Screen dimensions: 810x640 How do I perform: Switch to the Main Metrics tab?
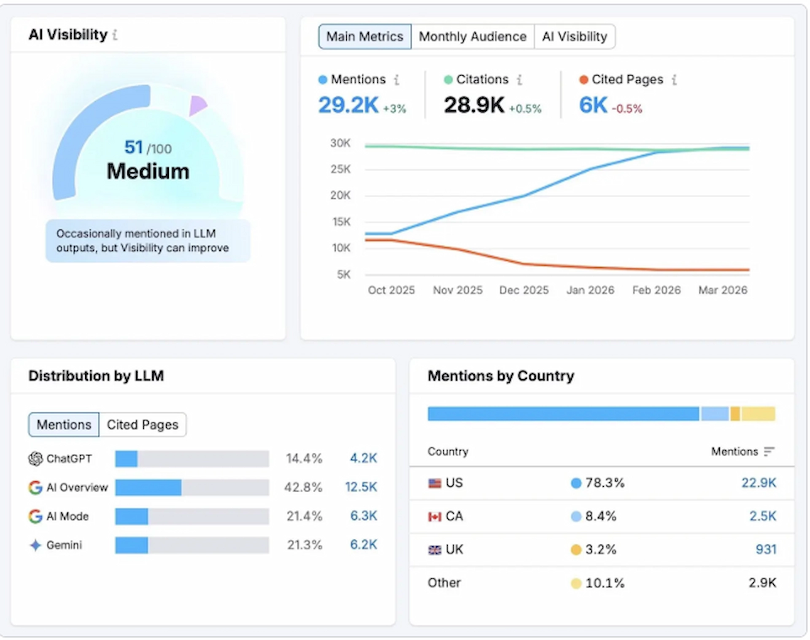pos(365,37)
